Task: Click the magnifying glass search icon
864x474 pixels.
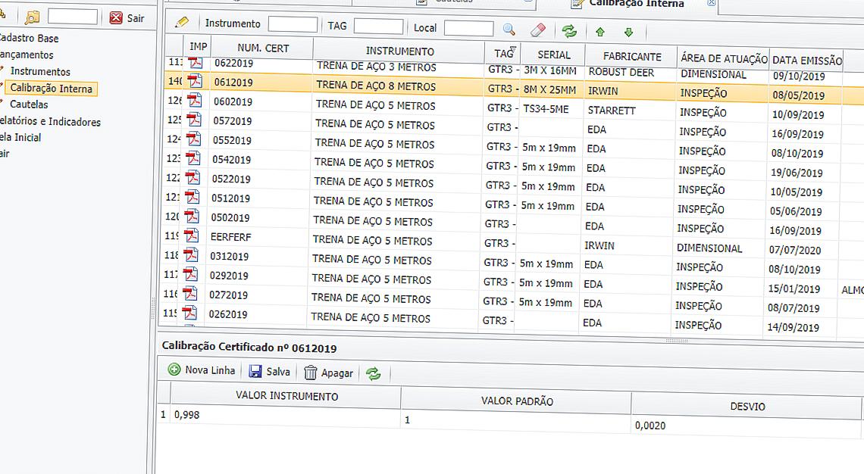Action: pyautogui.click(x=509, y=30)
